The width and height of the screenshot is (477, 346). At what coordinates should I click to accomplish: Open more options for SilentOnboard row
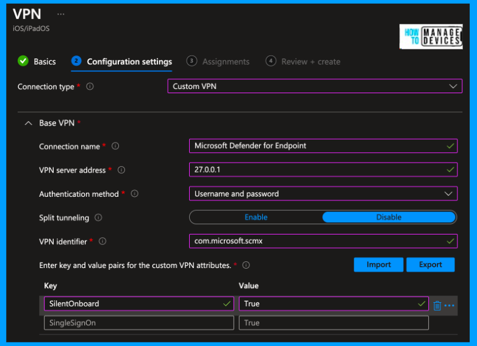(450, 305)
